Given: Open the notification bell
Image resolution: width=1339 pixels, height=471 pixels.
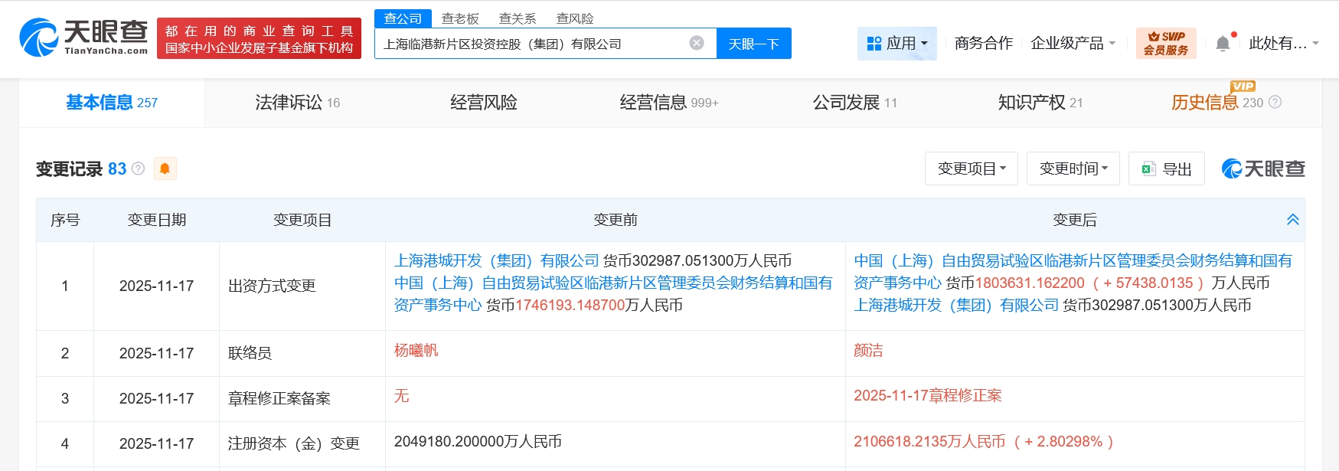Looking at the screenshot, I should (1223, 44).
